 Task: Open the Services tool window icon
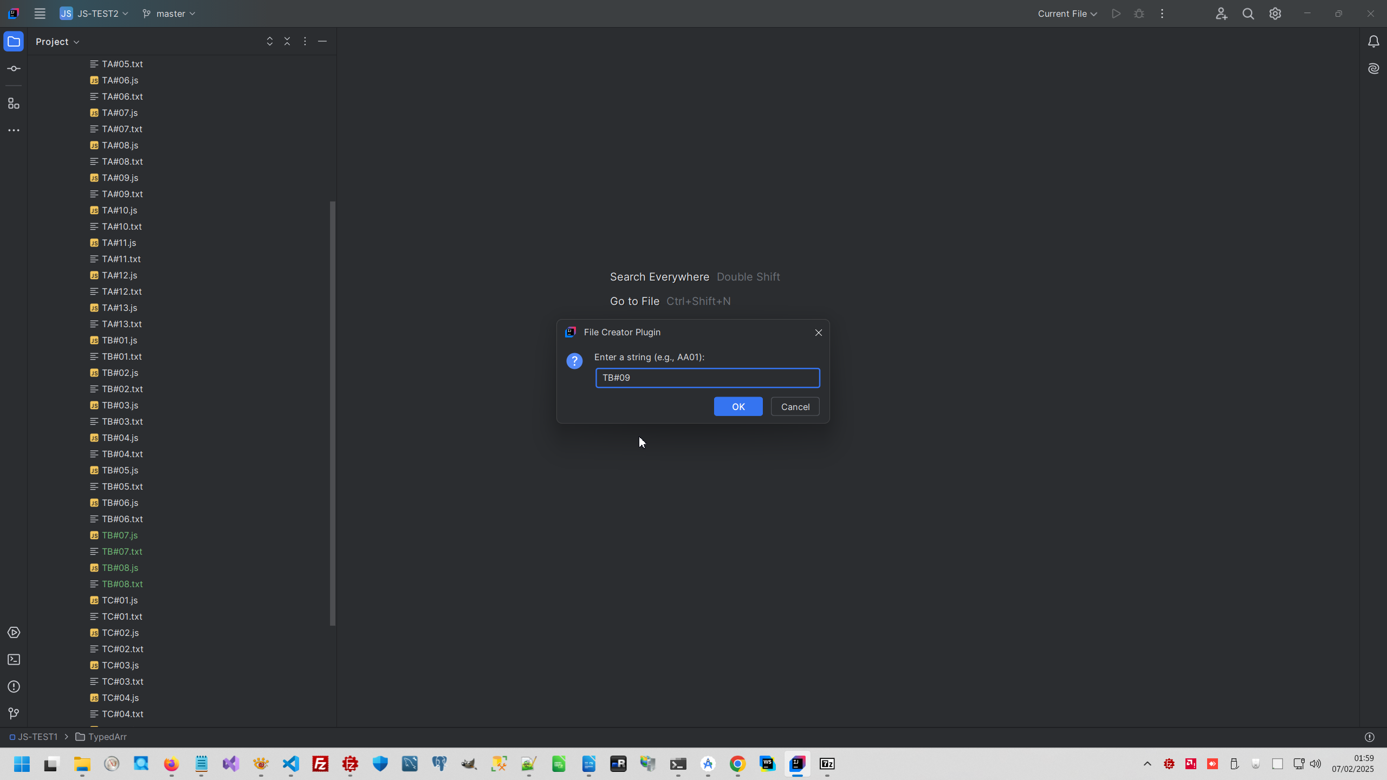[x=14, y=633]
